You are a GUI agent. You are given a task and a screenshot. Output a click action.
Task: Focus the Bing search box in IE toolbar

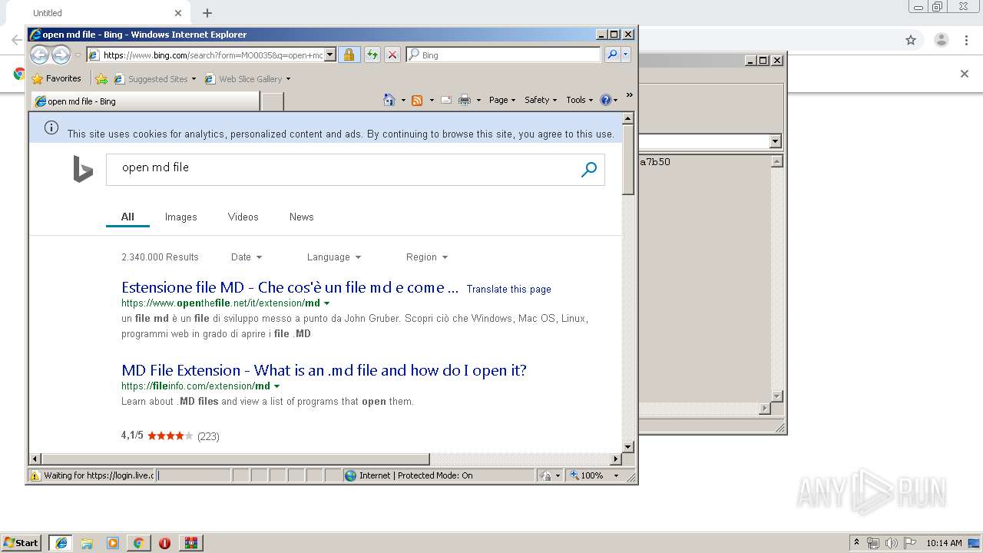[x=504, y=55]
